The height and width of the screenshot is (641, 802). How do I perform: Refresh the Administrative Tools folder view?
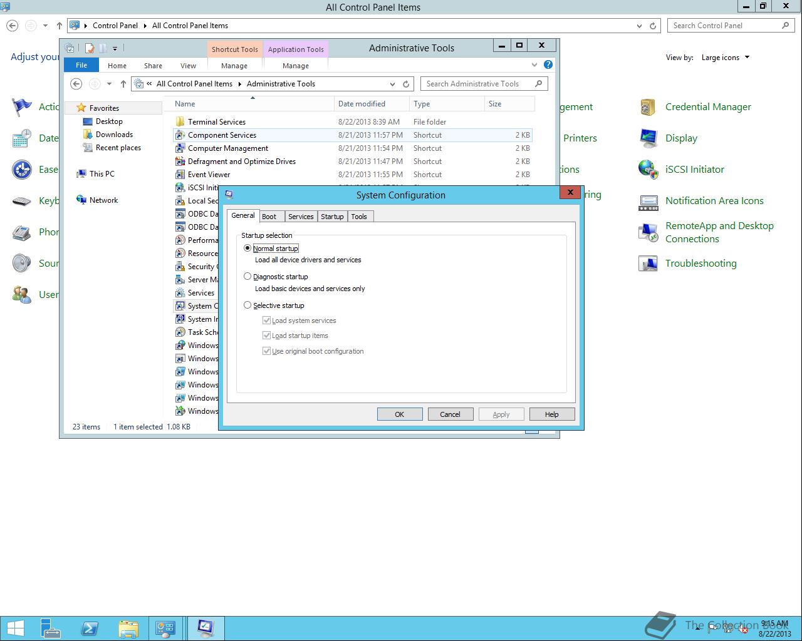click(406, 84)
